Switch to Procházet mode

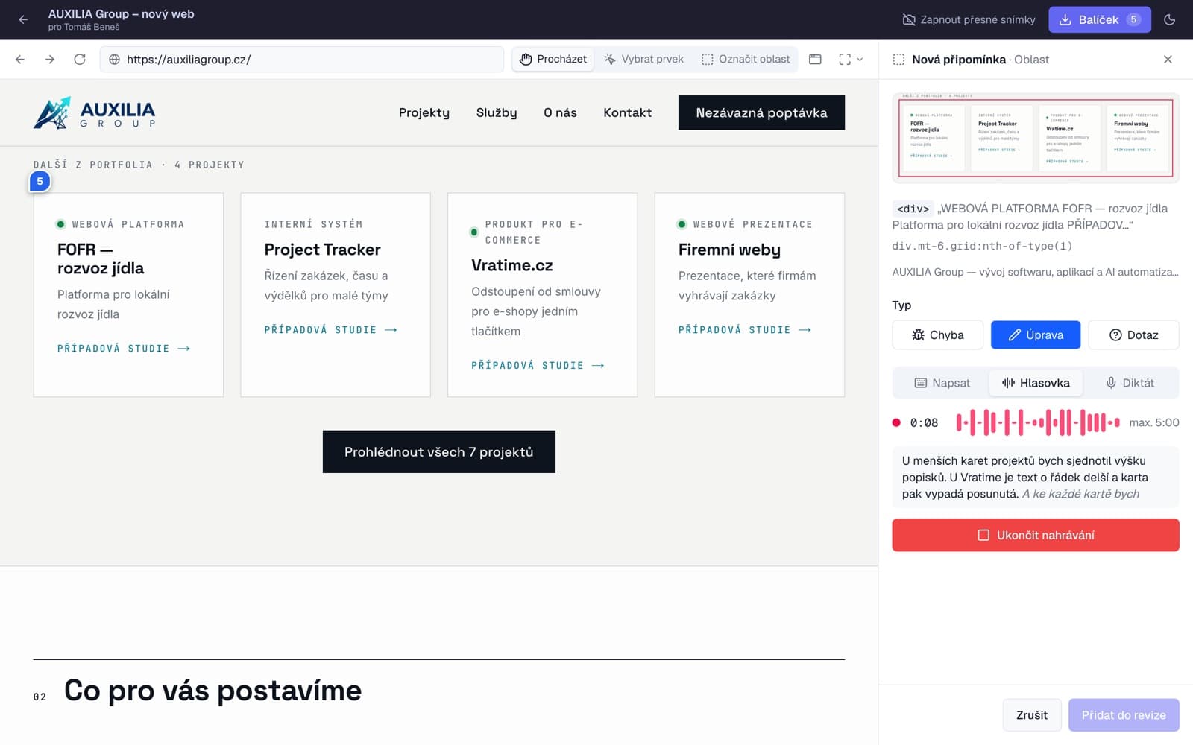[553, 60]
